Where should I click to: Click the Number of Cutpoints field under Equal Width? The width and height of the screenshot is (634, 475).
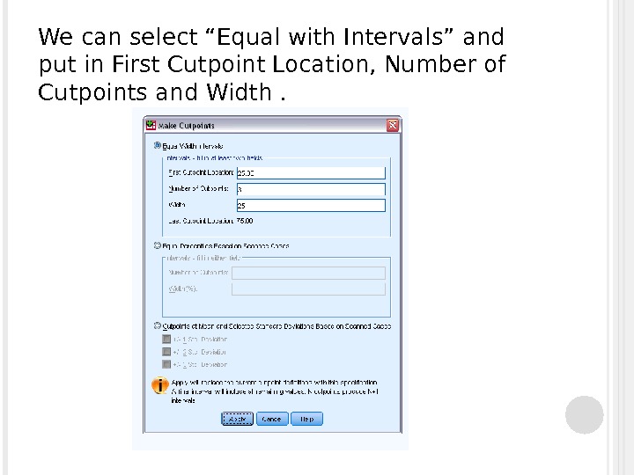point(311,189)
